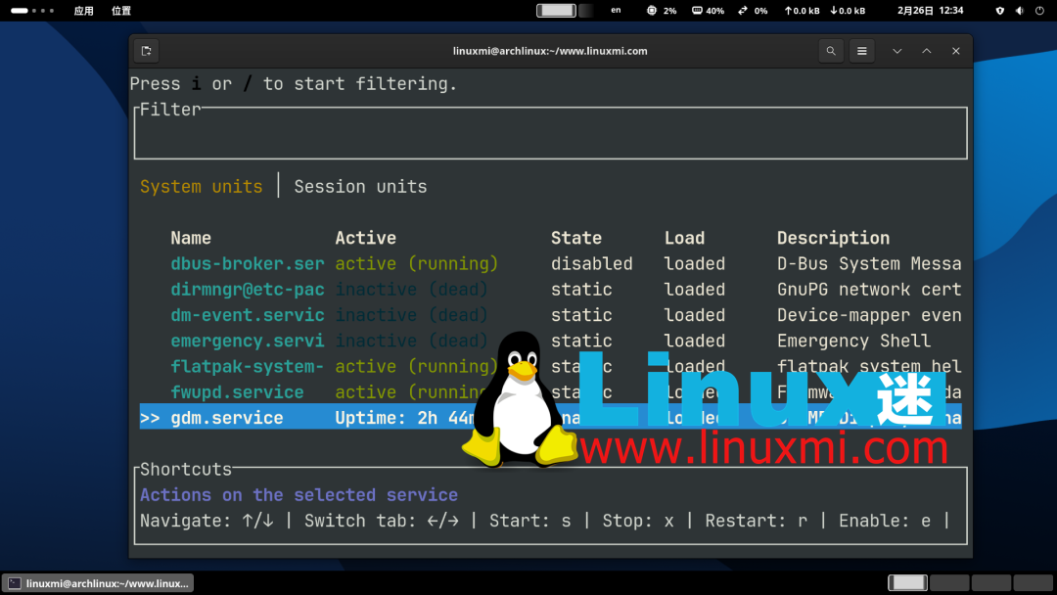Open the terminal title bar dropdown chevron
Viewport: 1057px width, 595px height.
897,50
